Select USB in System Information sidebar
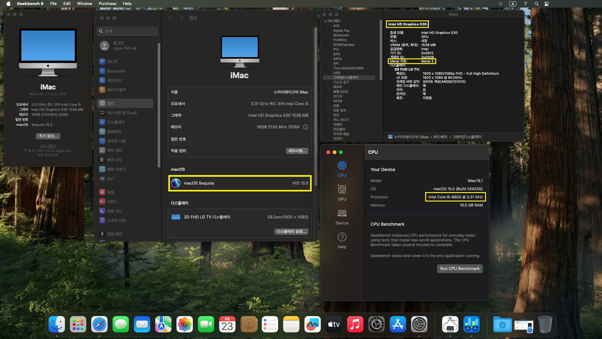Viewport: 602px width, 339px height. pos(337,73)
